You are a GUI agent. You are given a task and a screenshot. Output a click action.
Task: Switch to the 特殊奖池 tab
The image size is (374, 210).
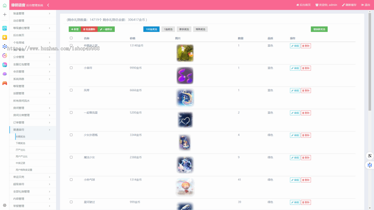200,29
